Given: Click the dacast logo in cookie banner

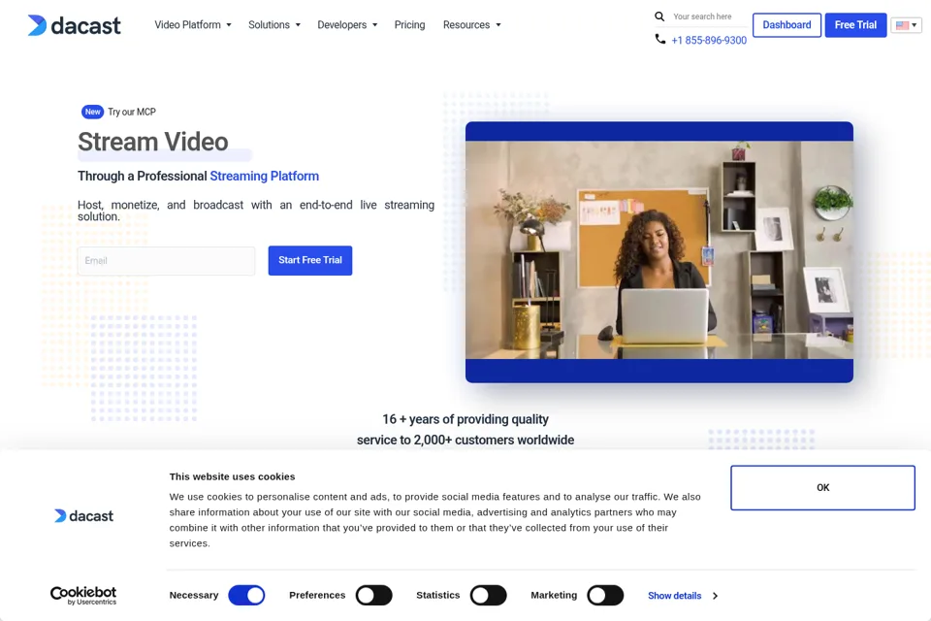Looking at the screenshot, I should click(83, 516).
